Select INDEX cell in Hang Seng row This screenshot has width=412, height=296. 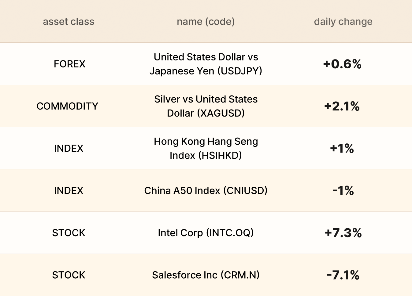tap(69, 148)
